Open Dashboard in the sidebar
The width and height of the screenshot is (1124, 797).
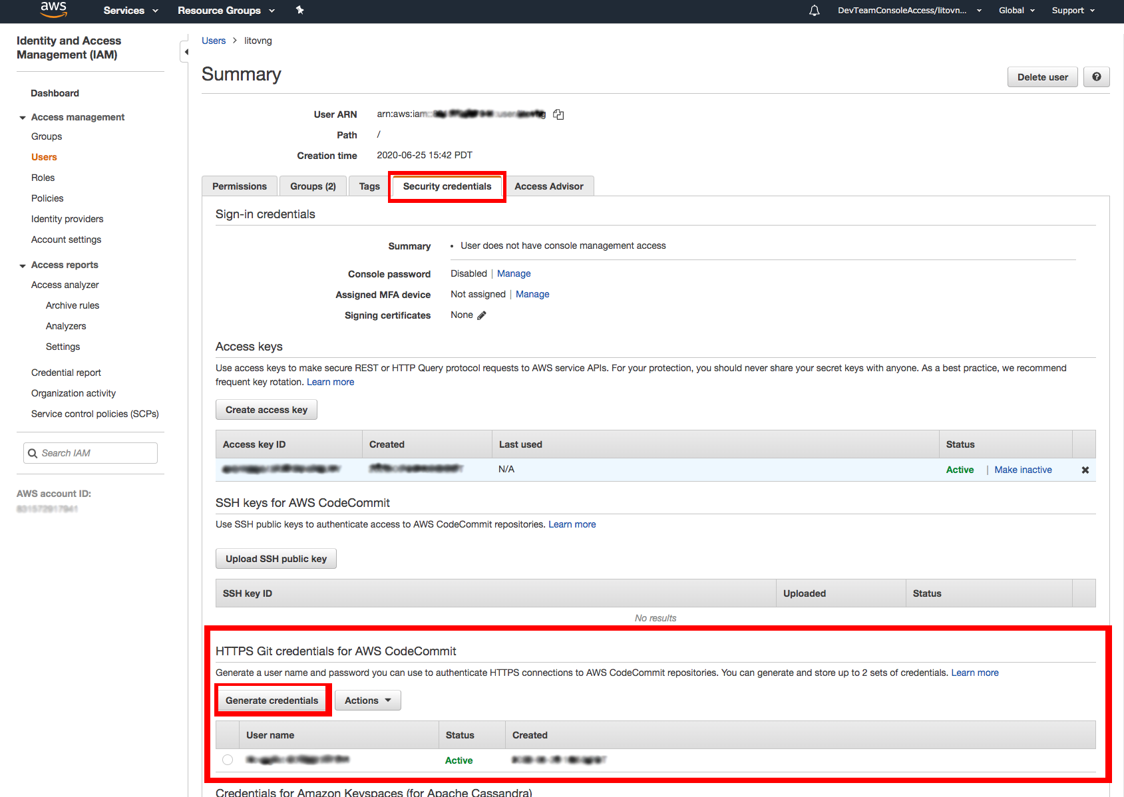coord(55,93)
